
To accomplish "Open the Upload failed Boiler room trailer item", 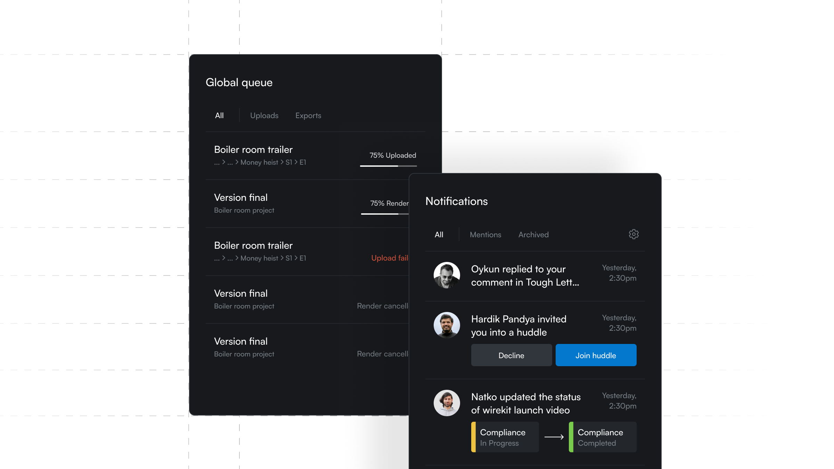I will pyautogui.click(x=307, y=252).
